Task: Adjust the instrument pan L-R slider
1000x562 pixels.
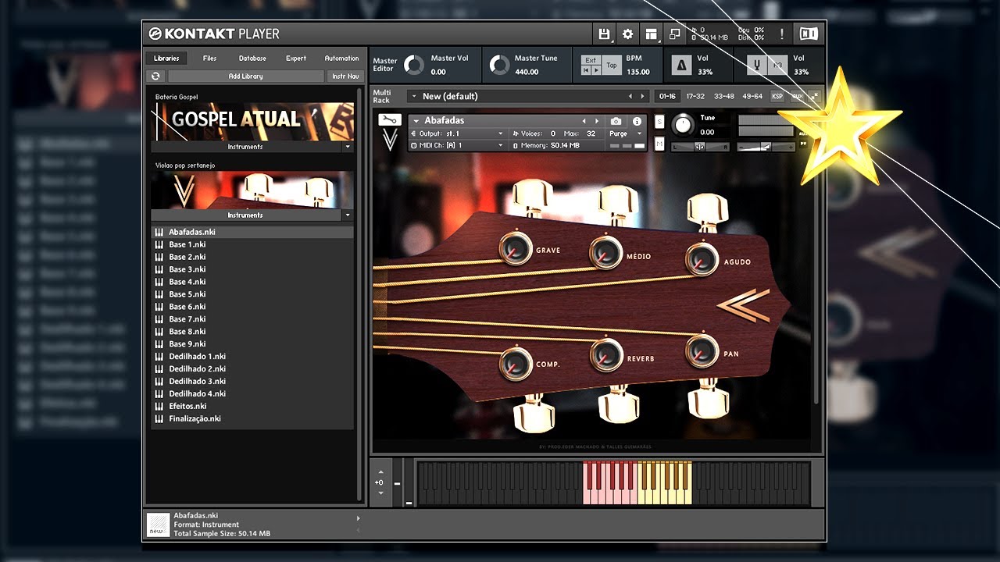Action: (x=701, y=146)
